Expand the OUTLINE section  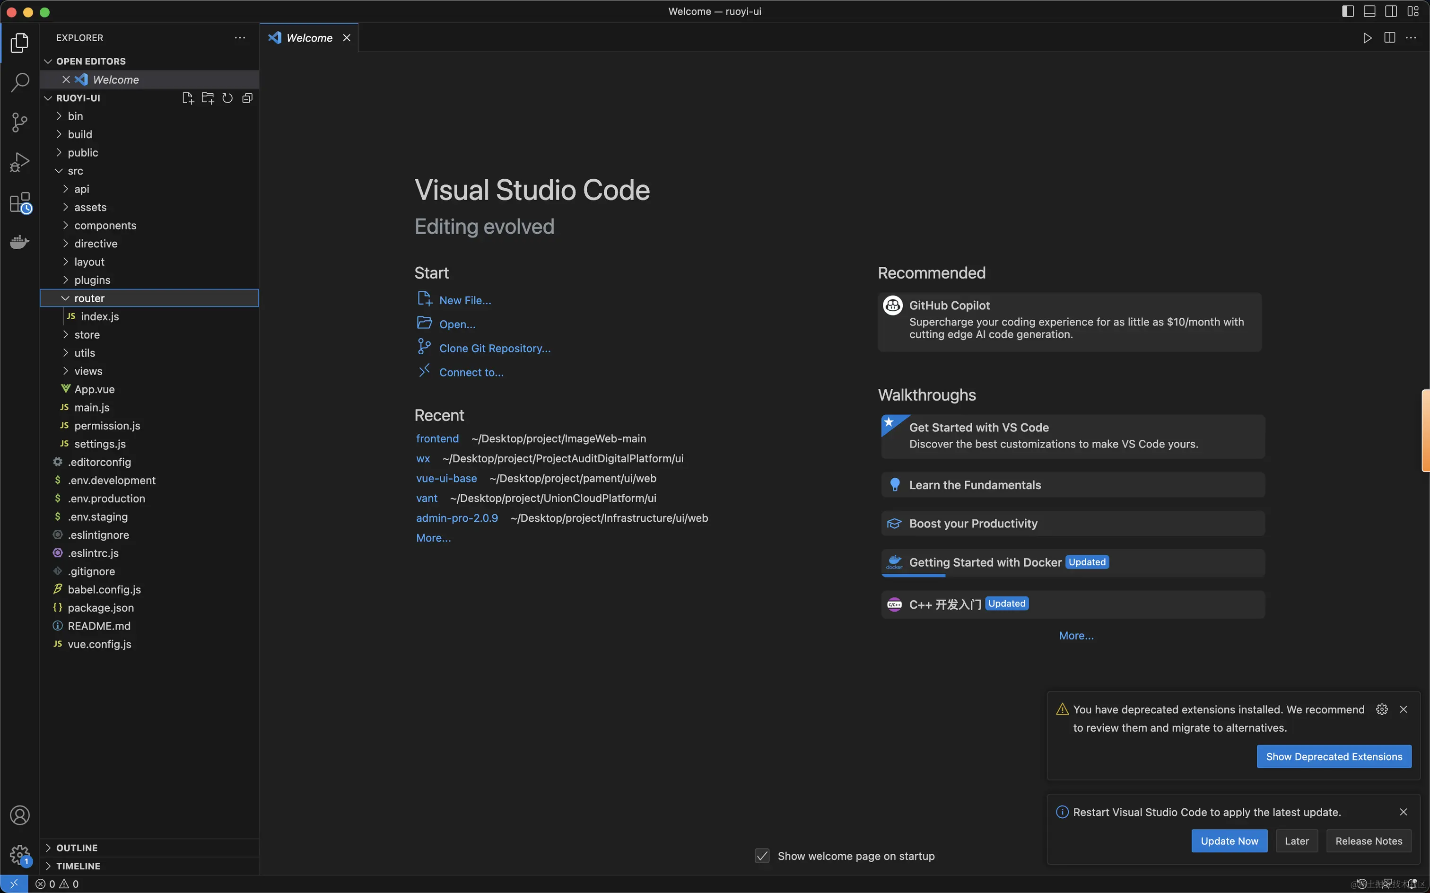coord(77,848)
